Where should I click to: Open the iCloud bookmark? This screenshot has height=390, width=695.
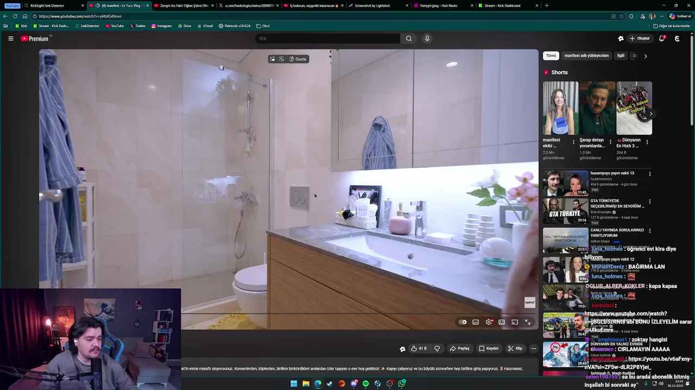coord(205,26)
